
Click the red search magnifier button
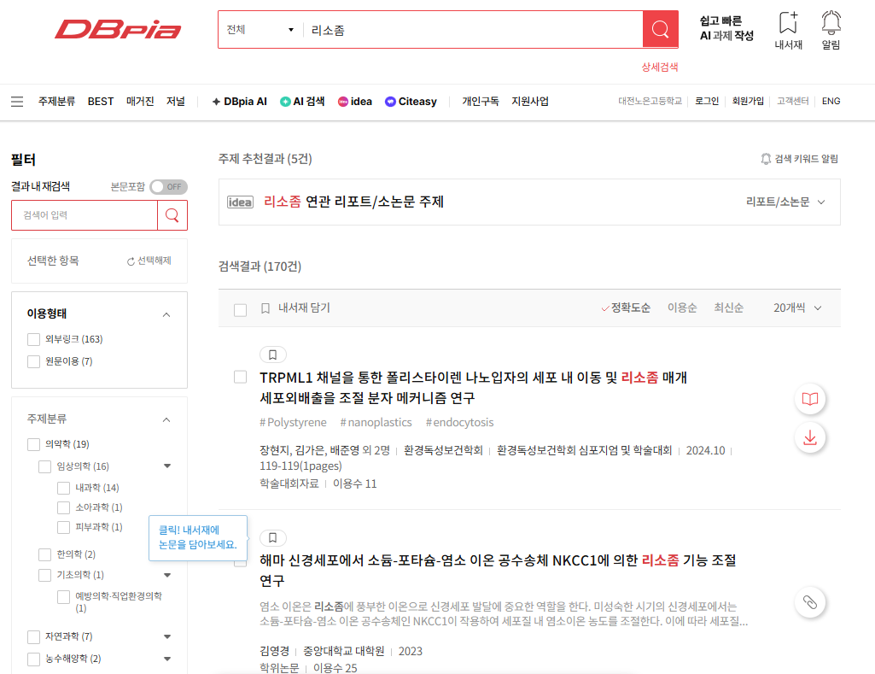tap(659, 29)
